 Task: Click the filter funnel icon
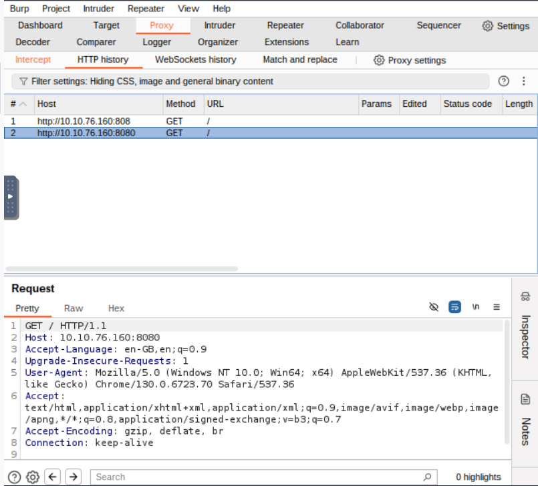click(x=23, y=81)
